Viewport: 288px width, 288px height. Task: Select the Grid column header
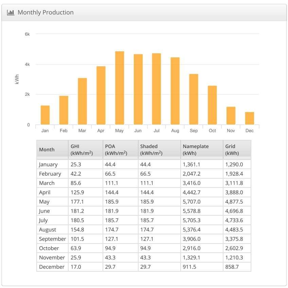pyautogui.click(x=232, y=149)
